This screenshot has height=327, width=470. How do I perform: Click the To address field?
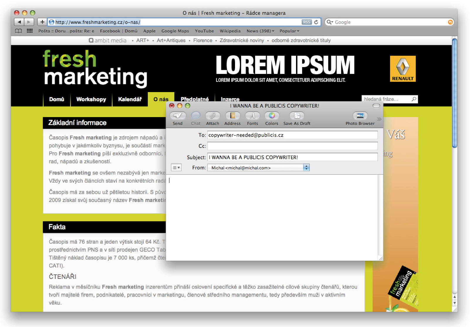coord(293,135)
